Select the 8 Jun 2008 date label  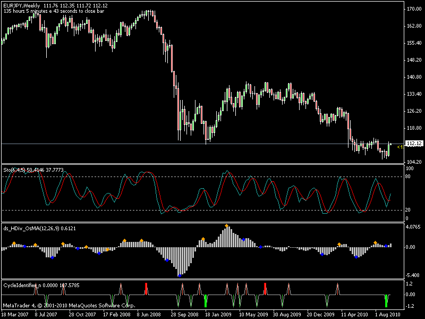tap(149, 315)
